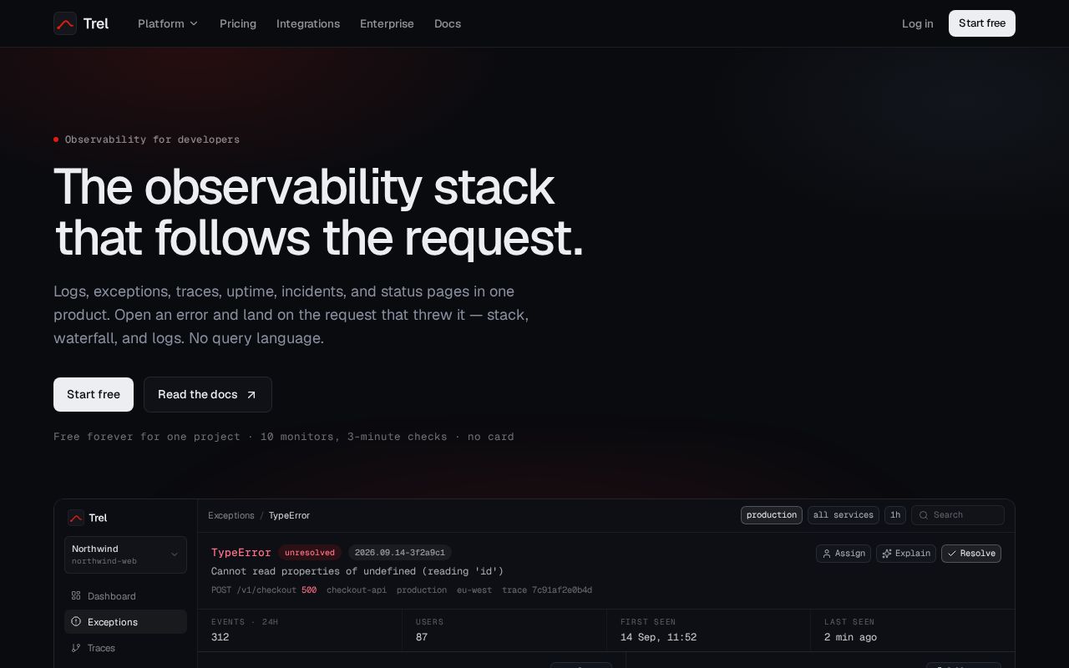This screenshot has width=1069, height=668.
Task: Click the arrow icon on Read the docs
Action: (251, 395)
